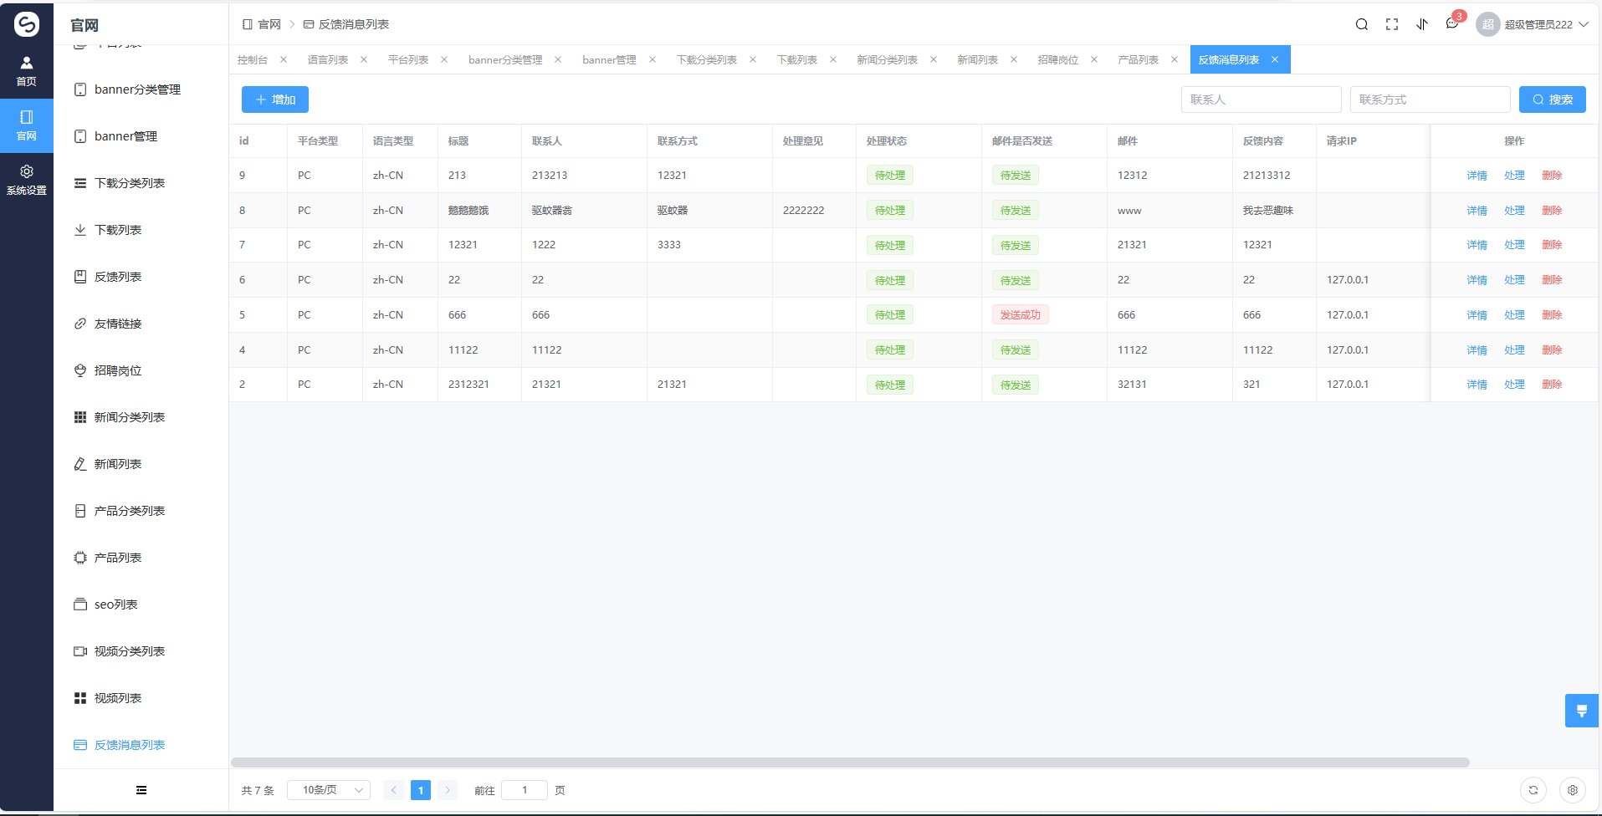Open the 超级管理员222 user dropdown

pyautogui.click(x=1533, y=24)
